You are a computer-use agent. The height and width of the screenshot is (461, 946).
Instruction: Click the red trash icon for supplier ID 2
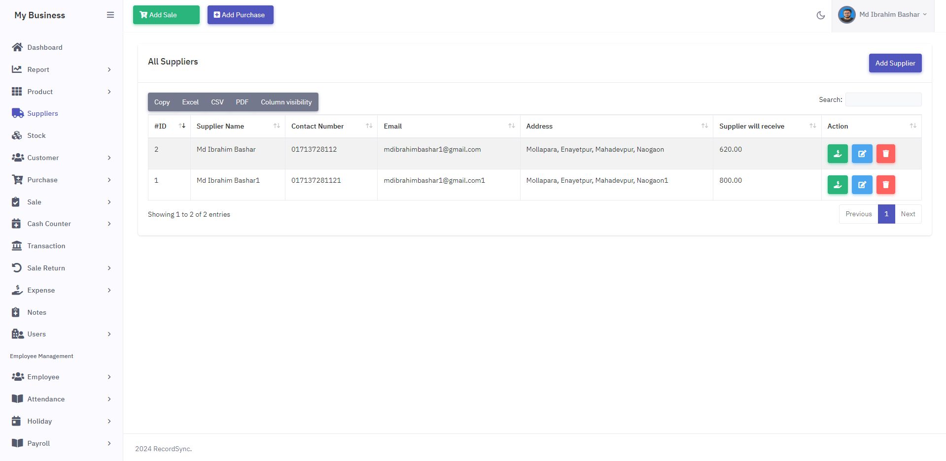885,154
